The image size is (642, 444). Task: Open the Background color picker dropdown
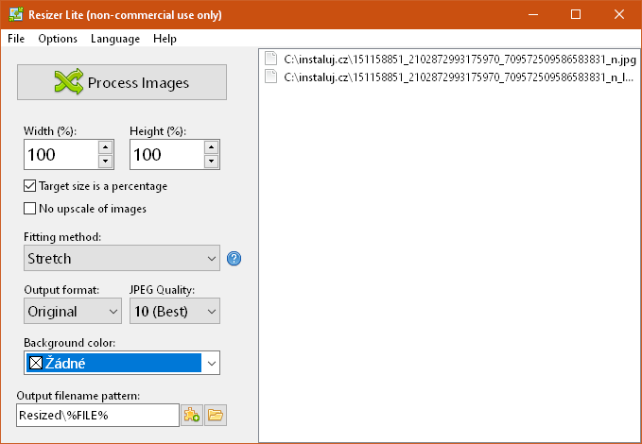coord(212,363)
